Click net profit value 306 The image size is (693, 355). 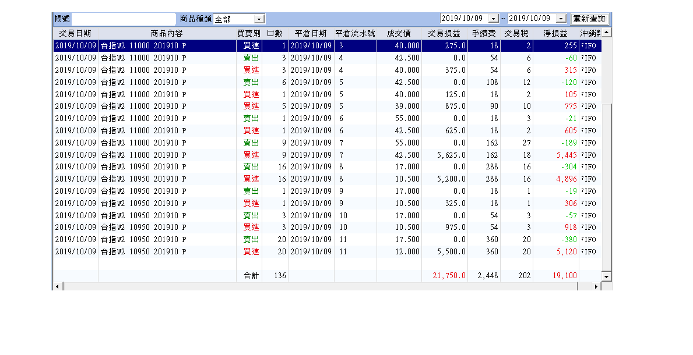pyautogui.click(x=571, y=204)
